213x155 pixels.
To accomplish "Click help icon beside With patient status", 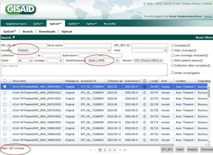I will (201, 61).
